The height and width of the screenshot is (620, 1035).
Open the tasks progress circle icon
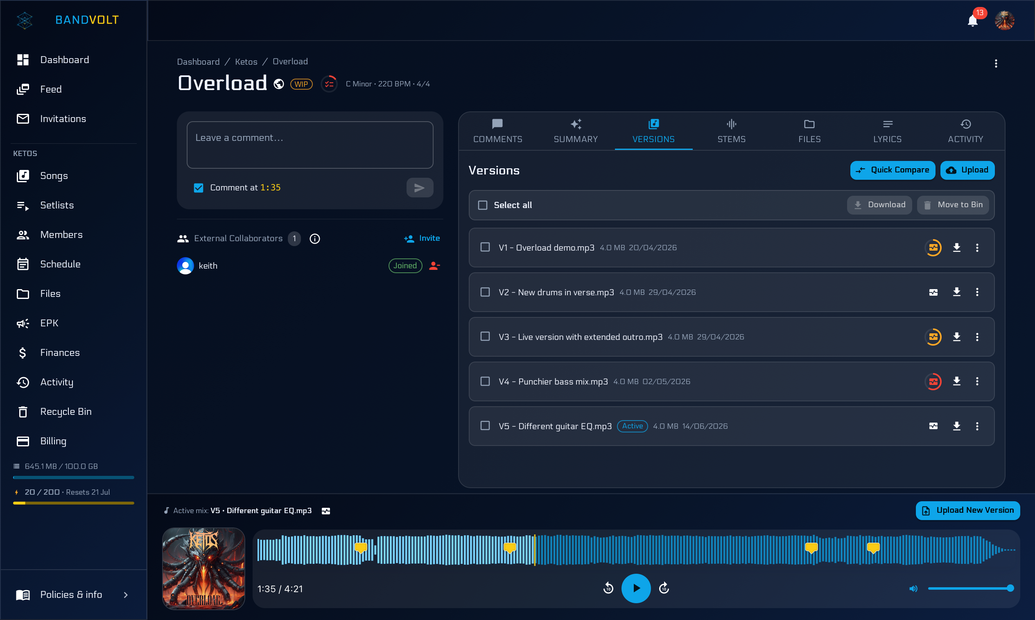pyautogui.click(x=329, y=84)
